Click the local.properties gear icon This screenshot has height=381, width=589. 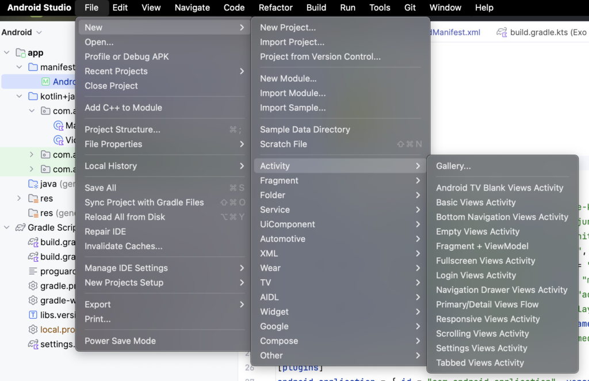tap(33, 330)
